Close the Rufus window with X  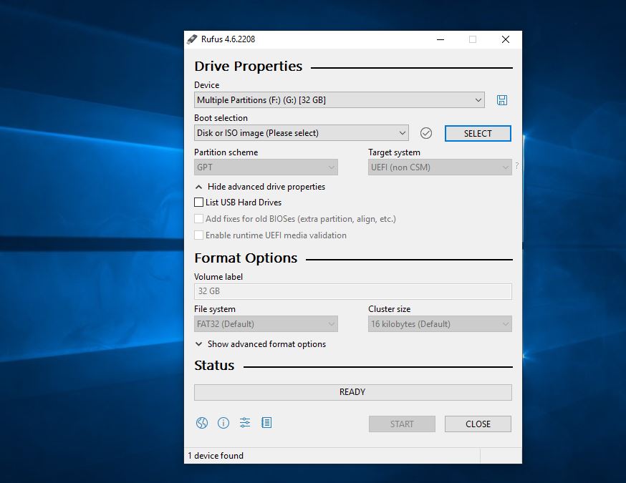tap(506, 39)
